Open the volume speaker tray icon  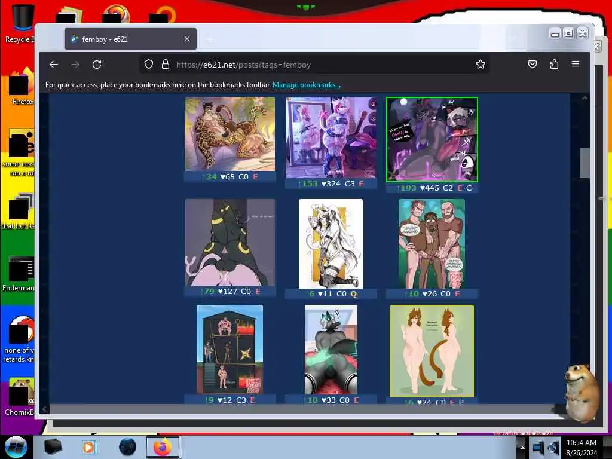point(553,448)
